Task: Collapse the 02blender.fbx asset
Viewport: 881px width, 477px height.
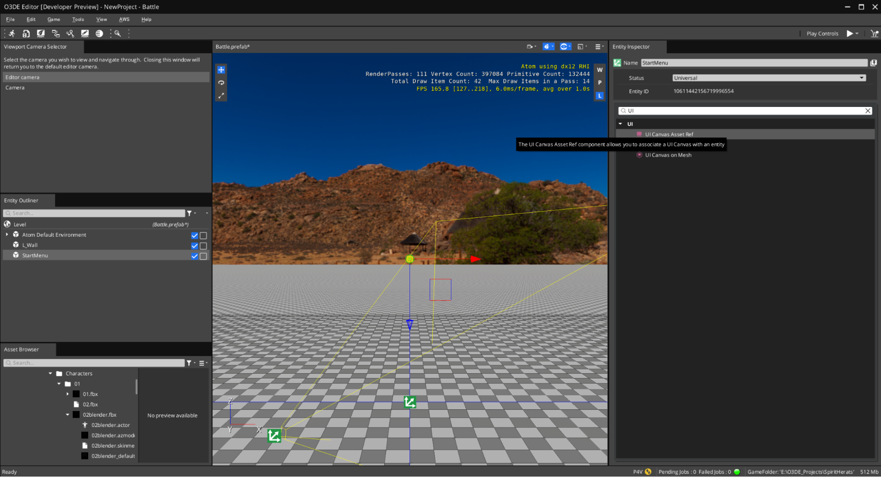Action: tap(67, 415)
